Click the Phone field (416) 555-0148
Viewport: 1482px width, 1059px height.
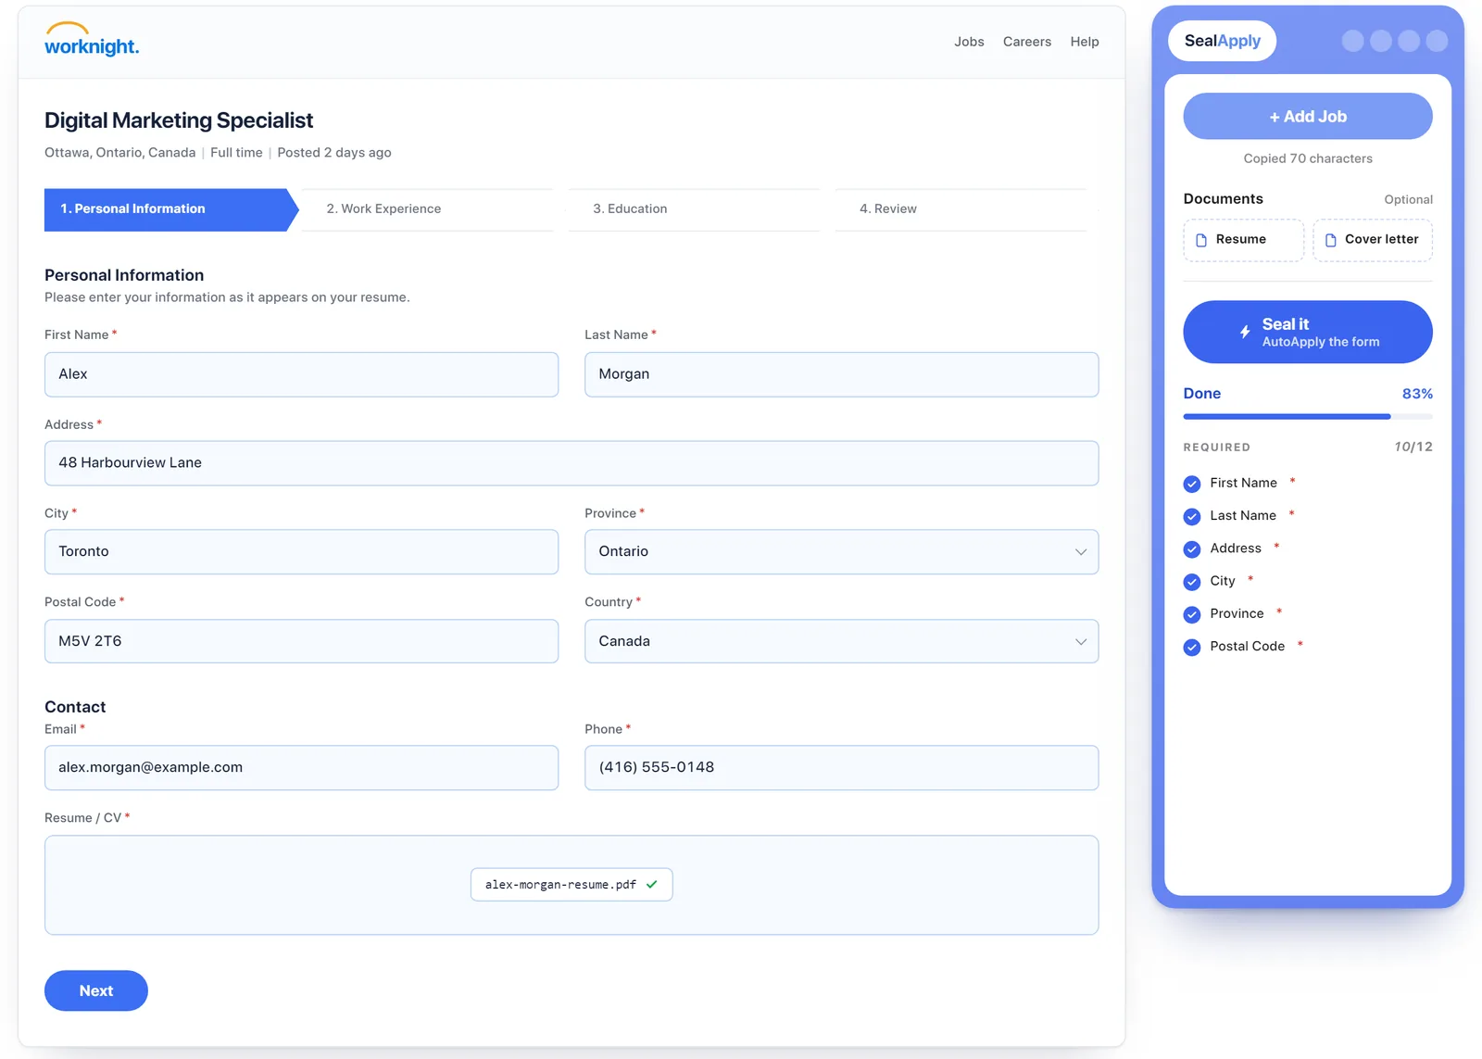[x=841, y=768]
